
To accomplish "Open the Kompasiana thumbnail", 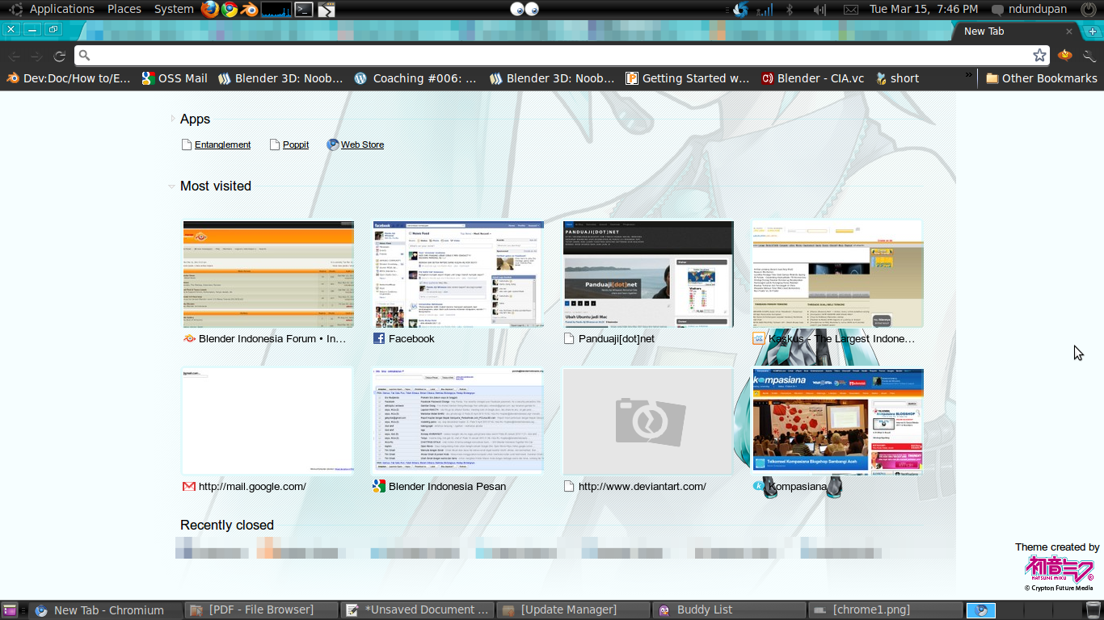I will (x=837, y=422).
